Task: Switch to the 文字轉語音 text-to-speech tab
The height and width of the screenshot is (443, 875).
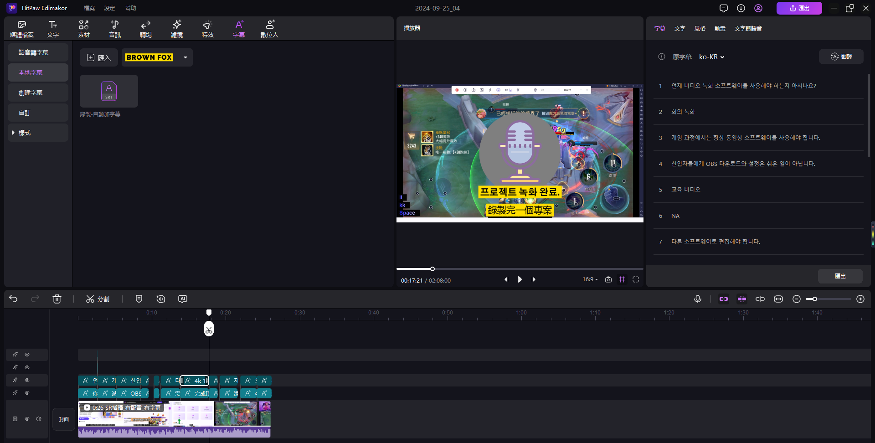Action: point(748,28)
